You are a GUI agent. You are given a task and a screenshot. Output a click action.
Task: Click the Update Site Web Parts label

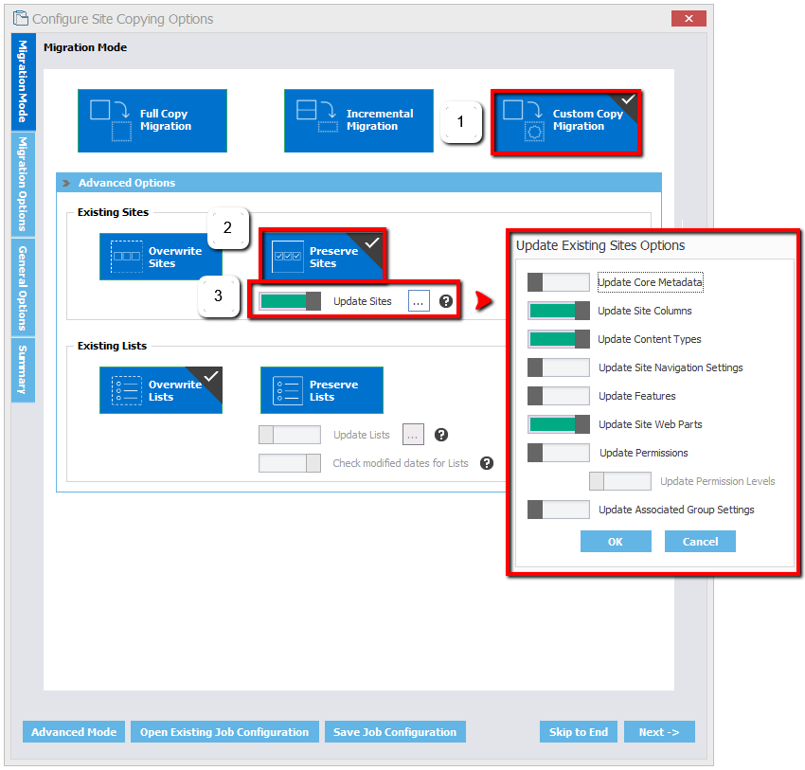pos(651,424)
